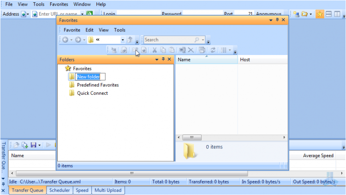Click the Delete X icon in Favorites toolbar
This screenshot has width=346, height=195.
point(191,50)
